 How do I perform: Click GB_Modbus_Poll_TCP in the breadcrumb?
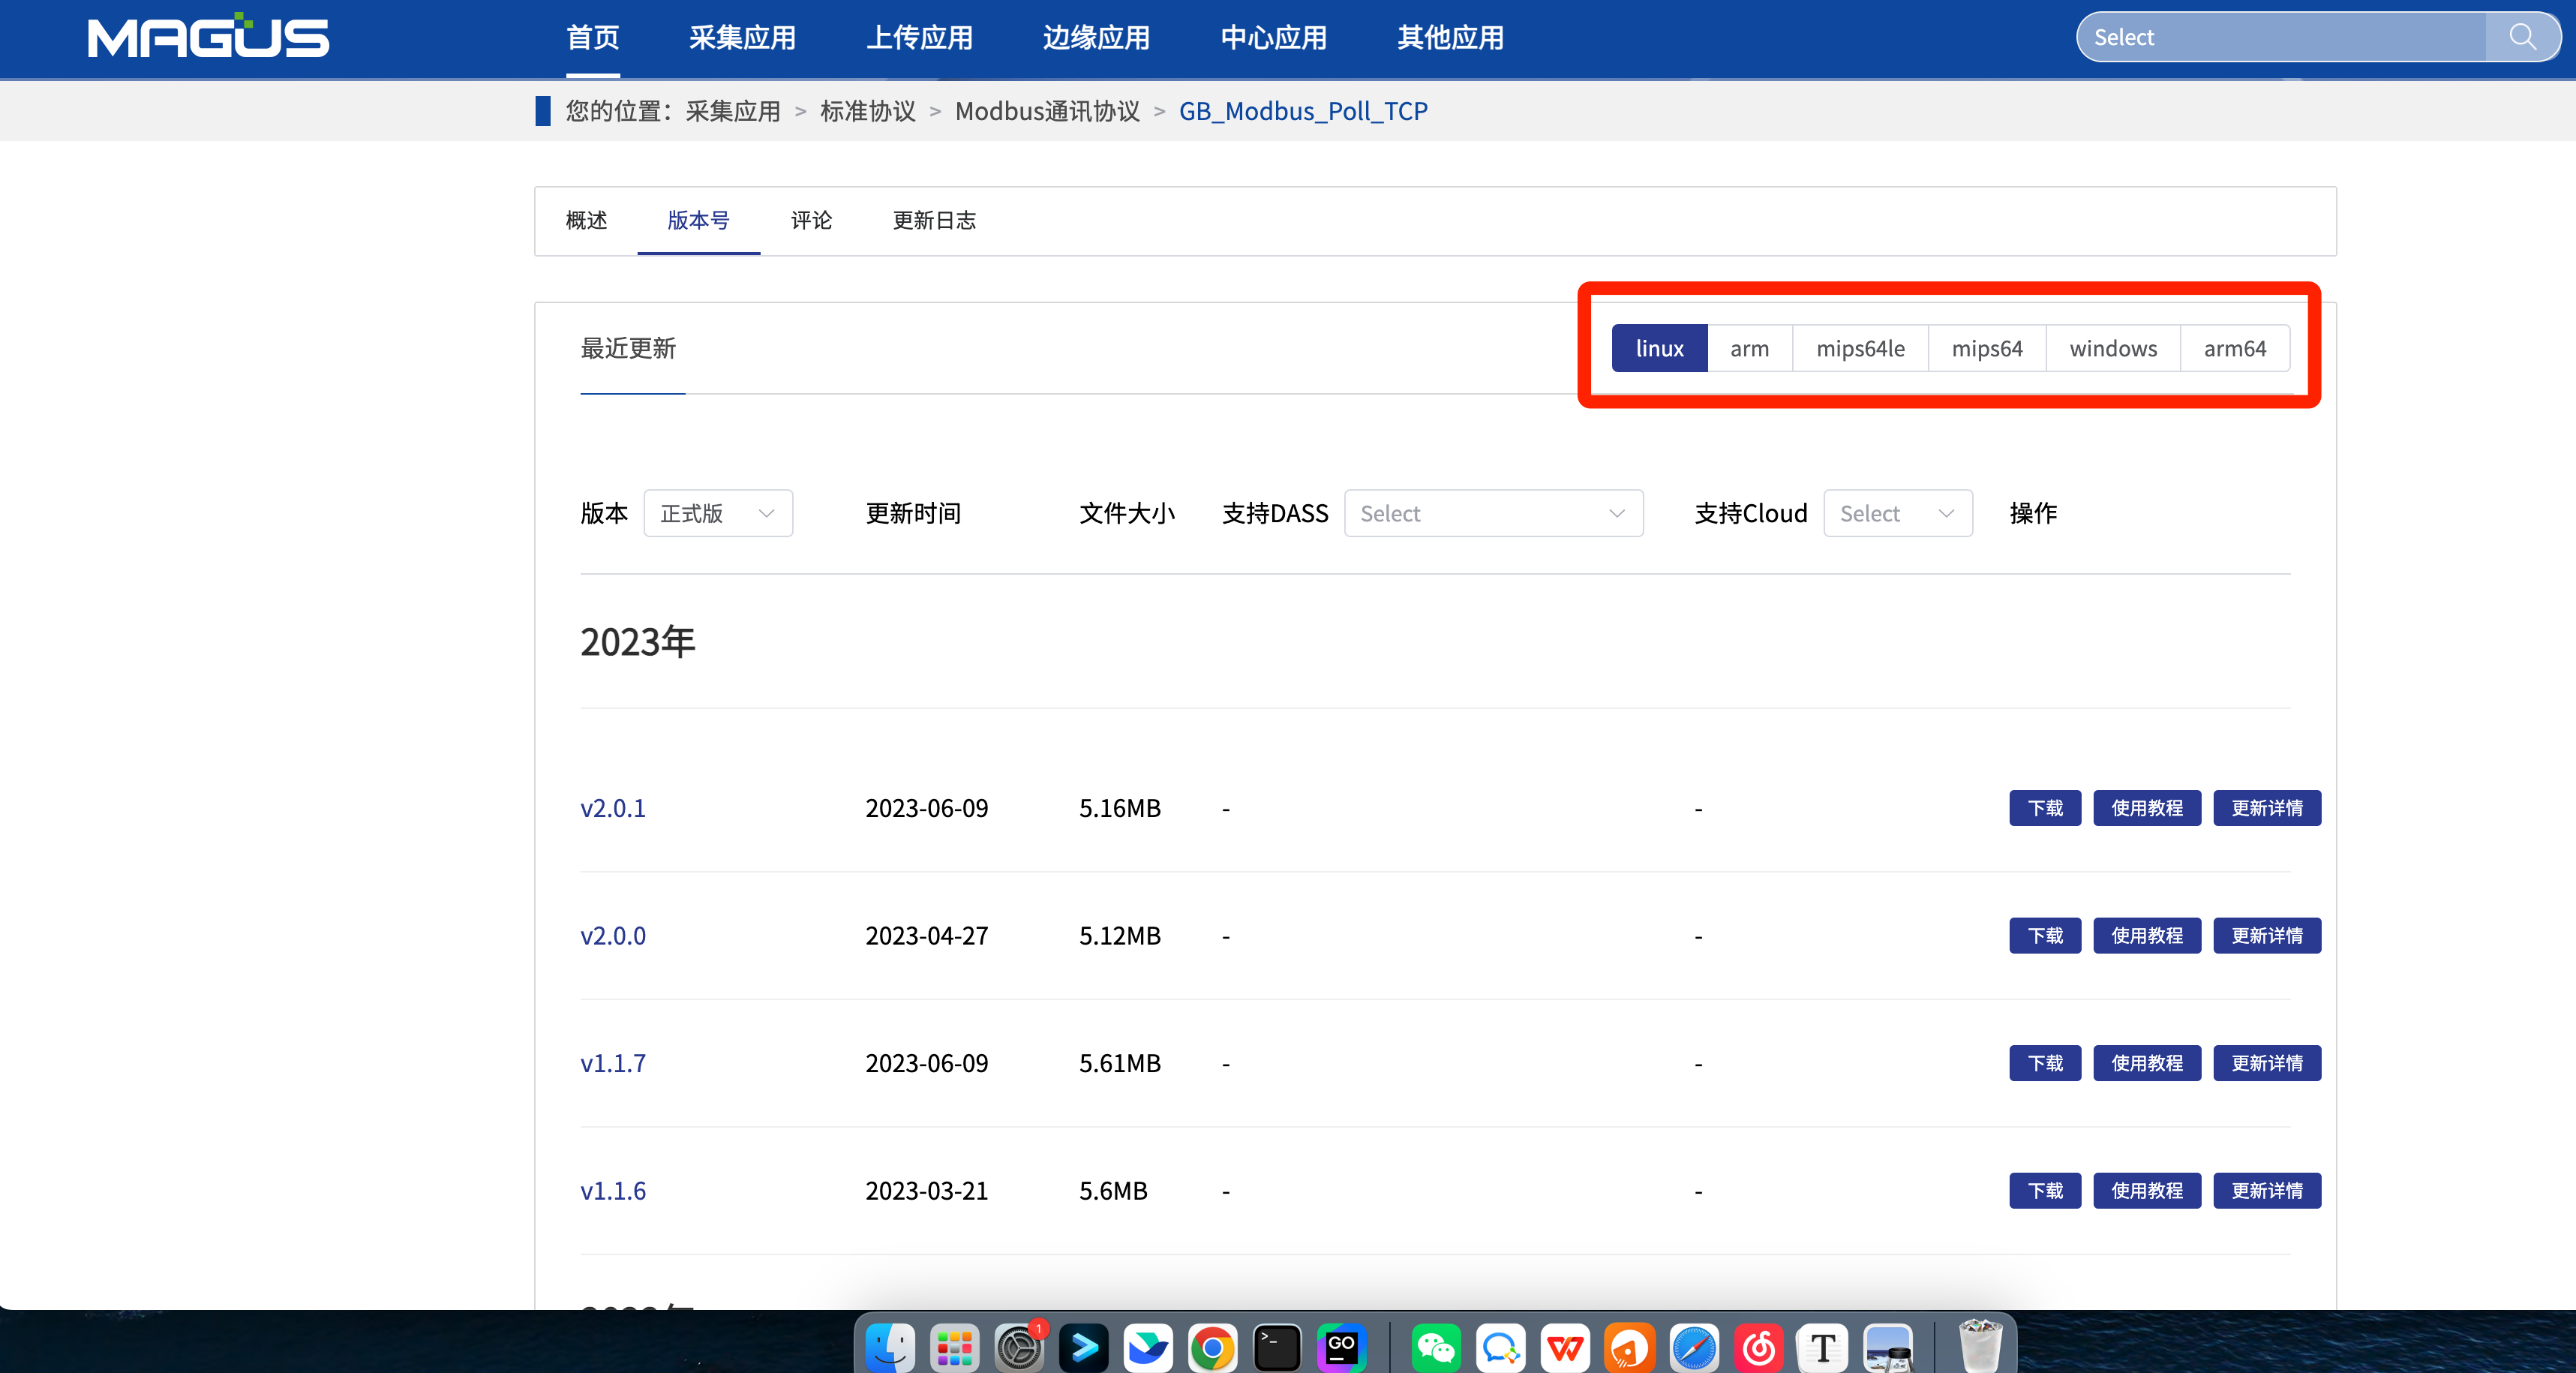point(1303,111)
